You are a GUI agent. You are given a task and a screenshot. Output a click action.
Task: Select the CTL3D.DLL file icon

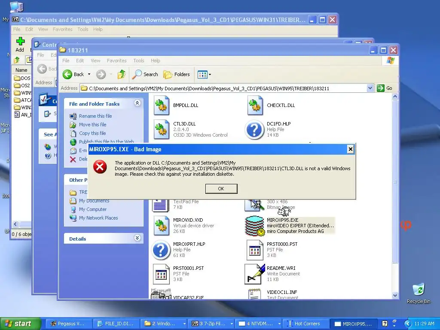(162, 129)
